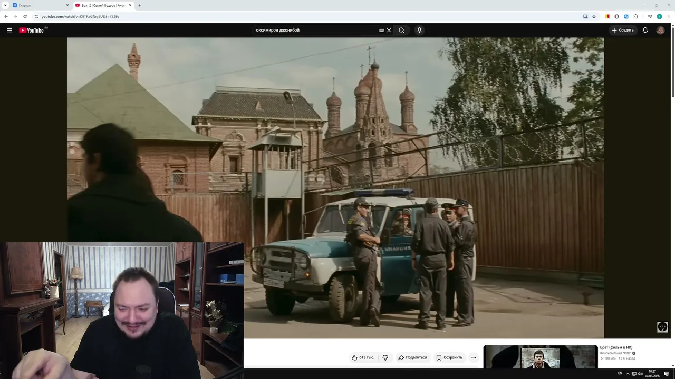Viewport: 675px width, 379px height.
Task: Click the Создать button
Action: (623, 30)
